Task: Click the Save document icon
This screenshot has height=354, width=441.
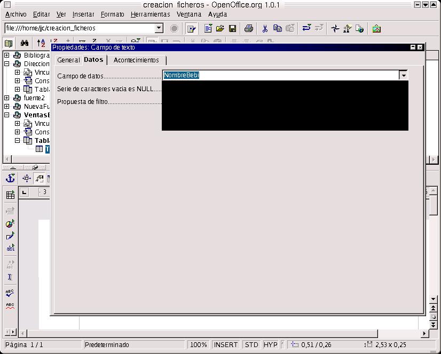Action: coord(233,28)
